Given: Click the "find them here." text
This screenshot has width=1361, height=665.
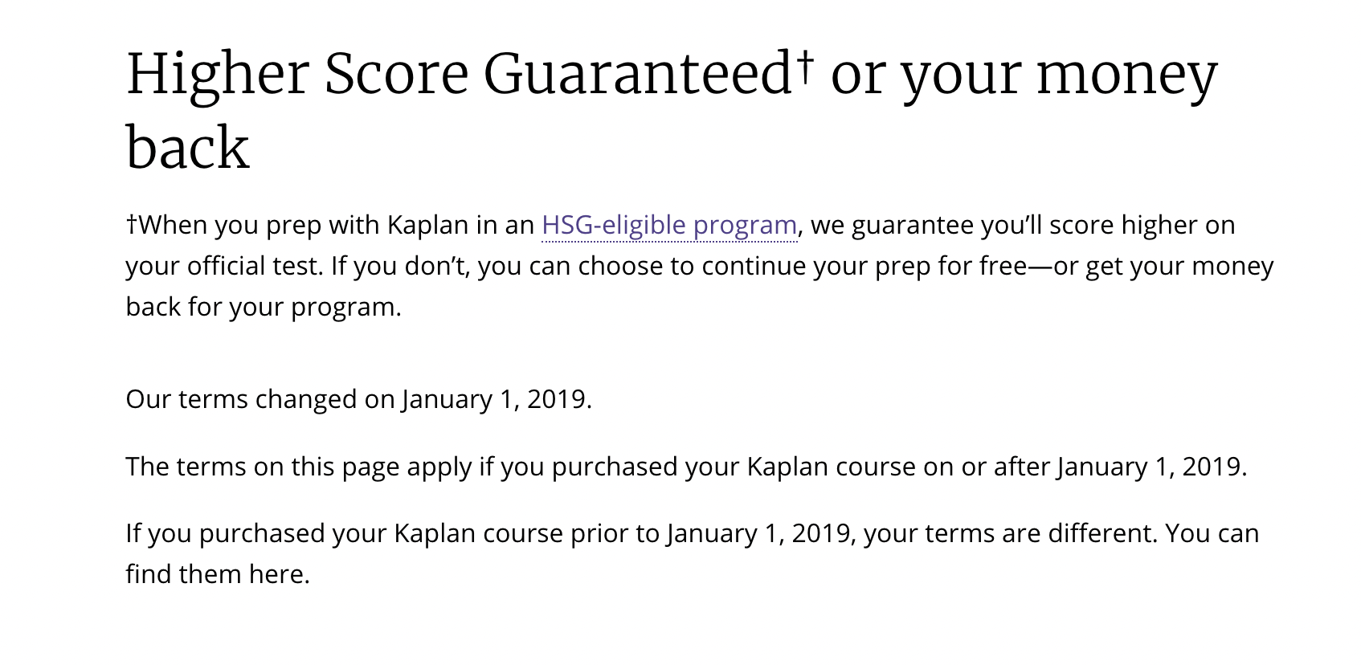Looking at the screenshot, I should pos(217,574).
